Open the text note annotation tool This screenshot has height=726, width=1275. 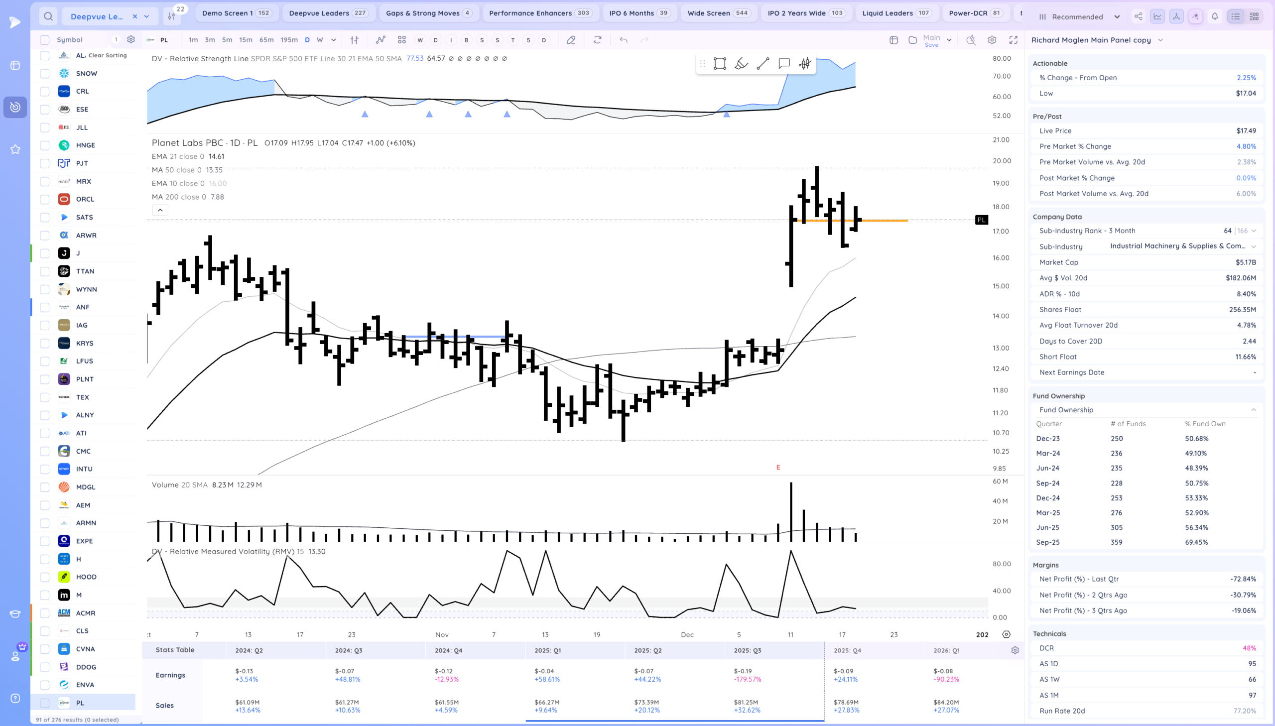click(x=784, y=64)
